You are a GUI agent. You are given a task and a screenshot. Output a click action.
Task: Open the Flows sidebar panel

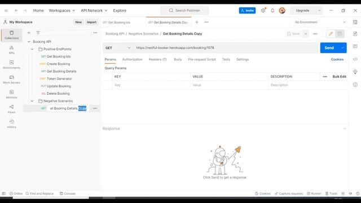pos(11,109)
